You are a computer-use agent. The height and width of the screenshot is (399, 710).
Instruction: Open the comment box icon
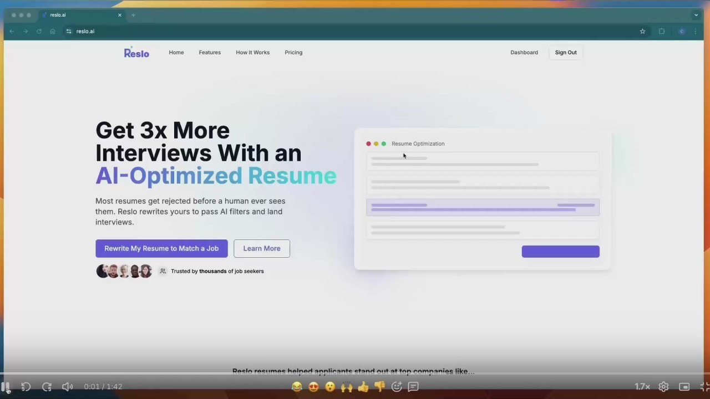tap(413, 387)
